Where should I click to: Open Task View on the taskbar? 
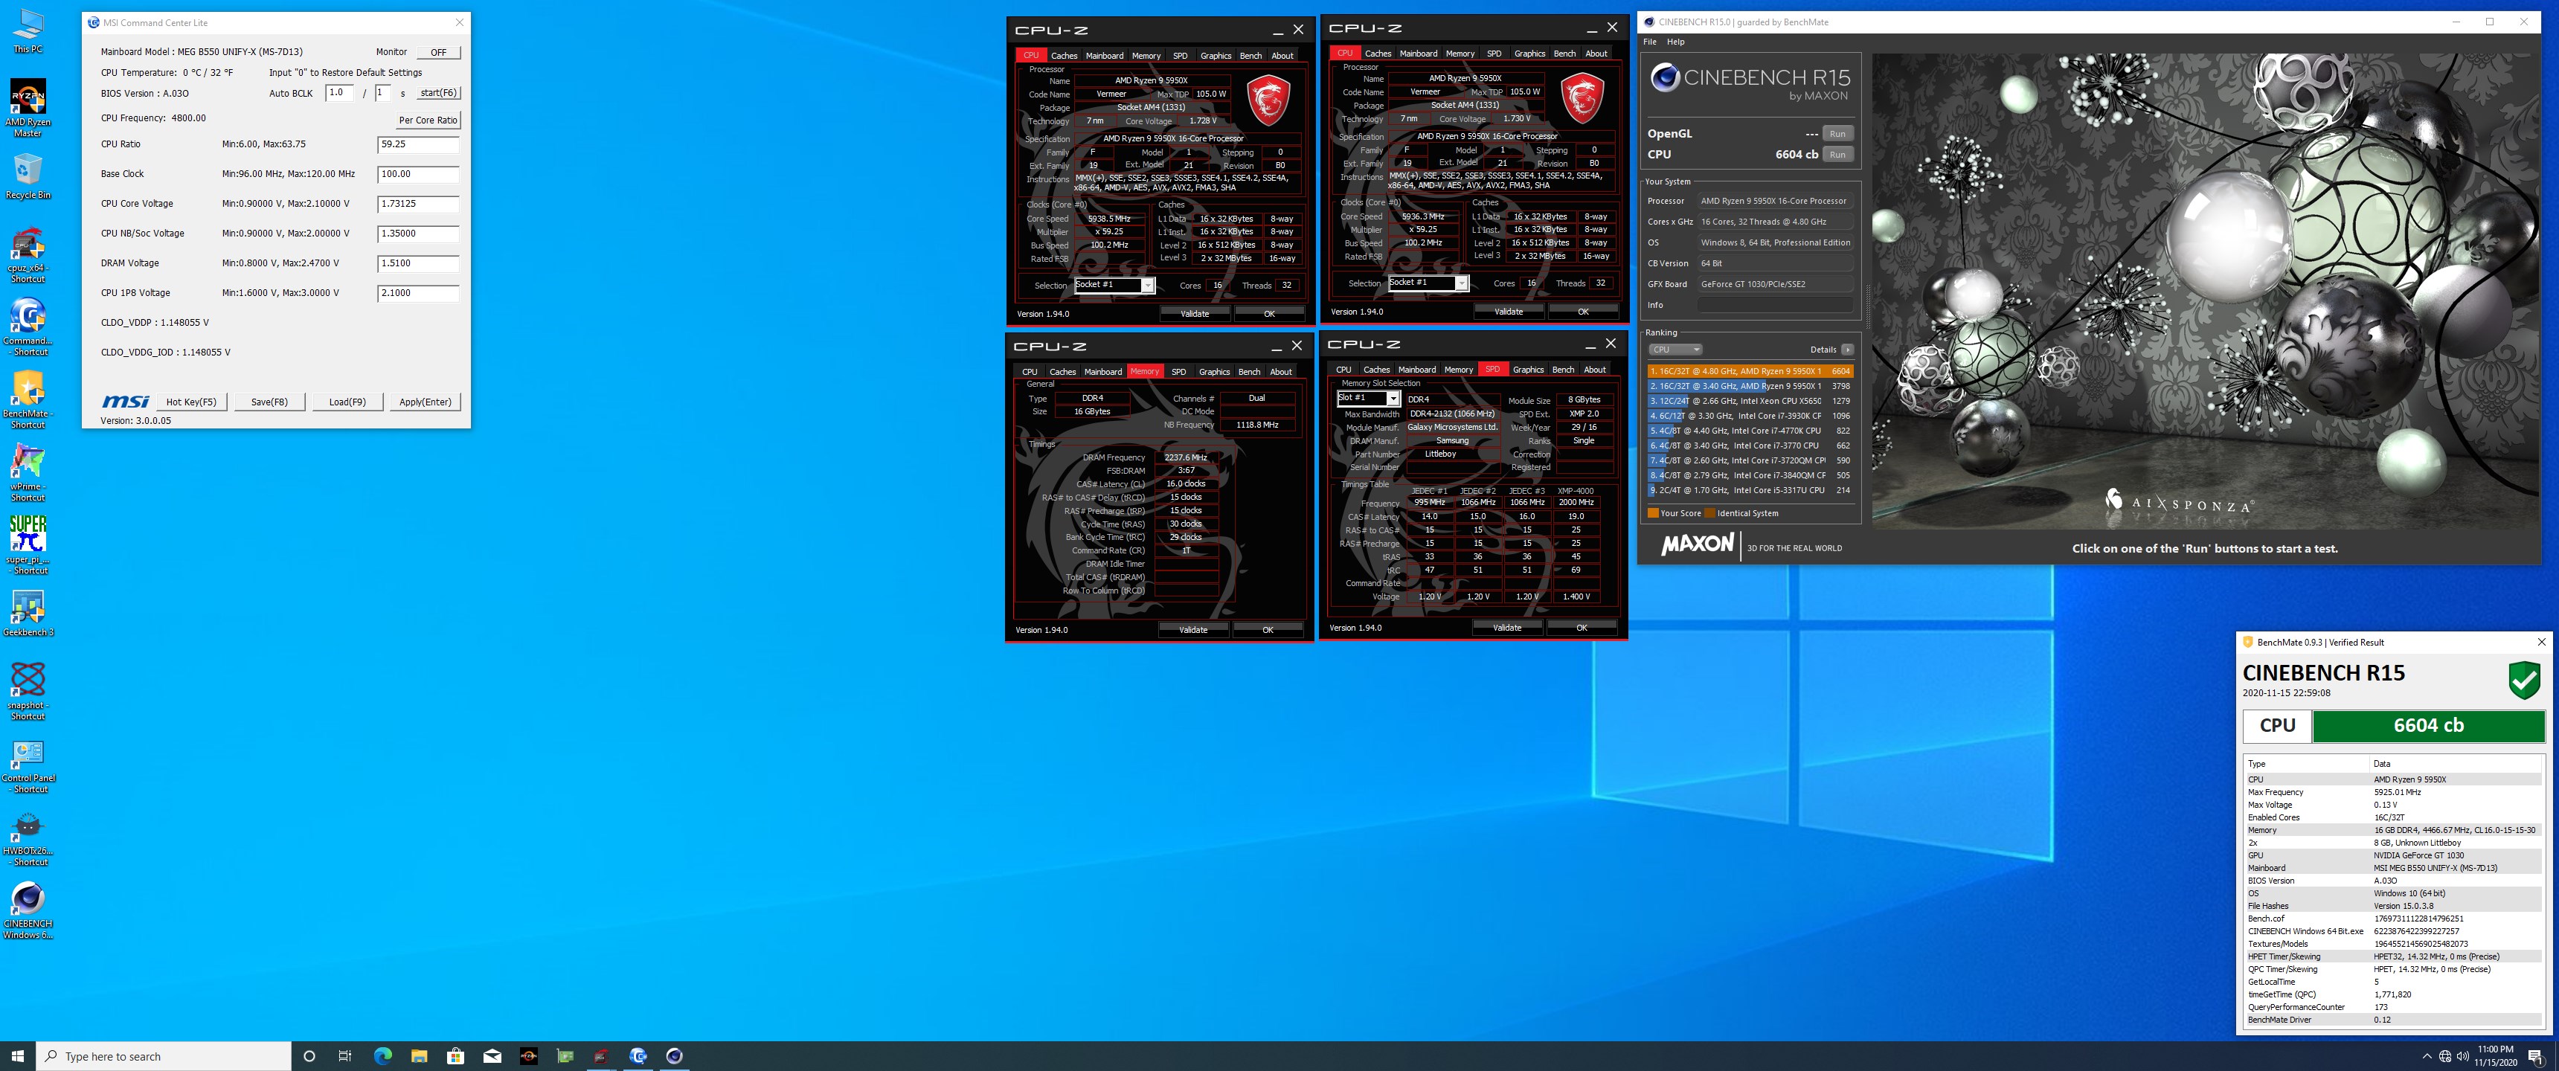coord(344,1055)
